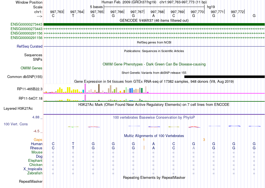Screen dimensions: 265x188
Task: Click the GTEx Gene Expression track title
Action: pyautogui.click(x=154, y=82)
